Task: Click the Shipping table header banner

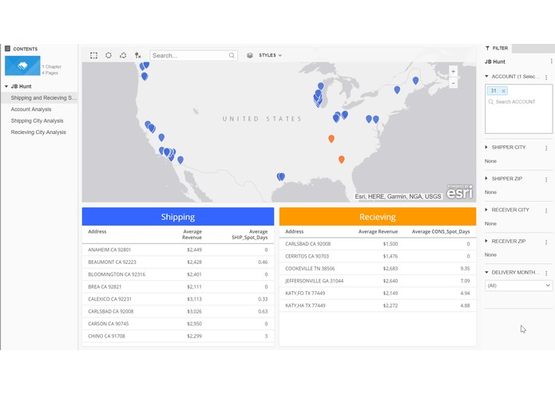Action: pyautogui.click(x=178, y=217)
